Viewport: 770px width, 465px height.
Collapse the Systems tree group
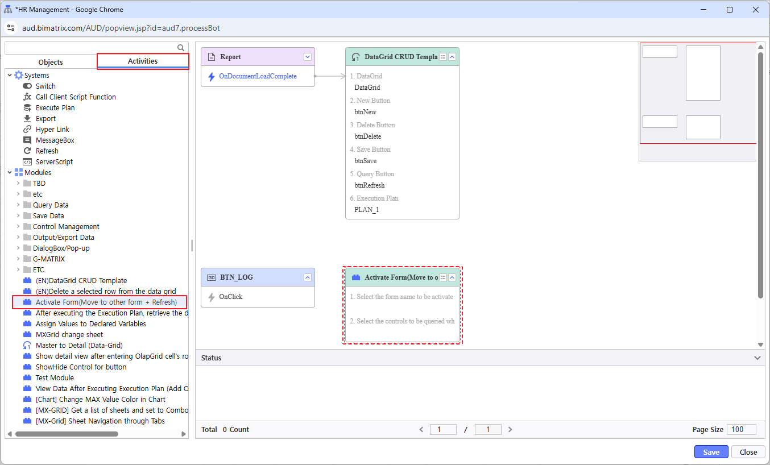pyautogui.click(x=10, y=76)
